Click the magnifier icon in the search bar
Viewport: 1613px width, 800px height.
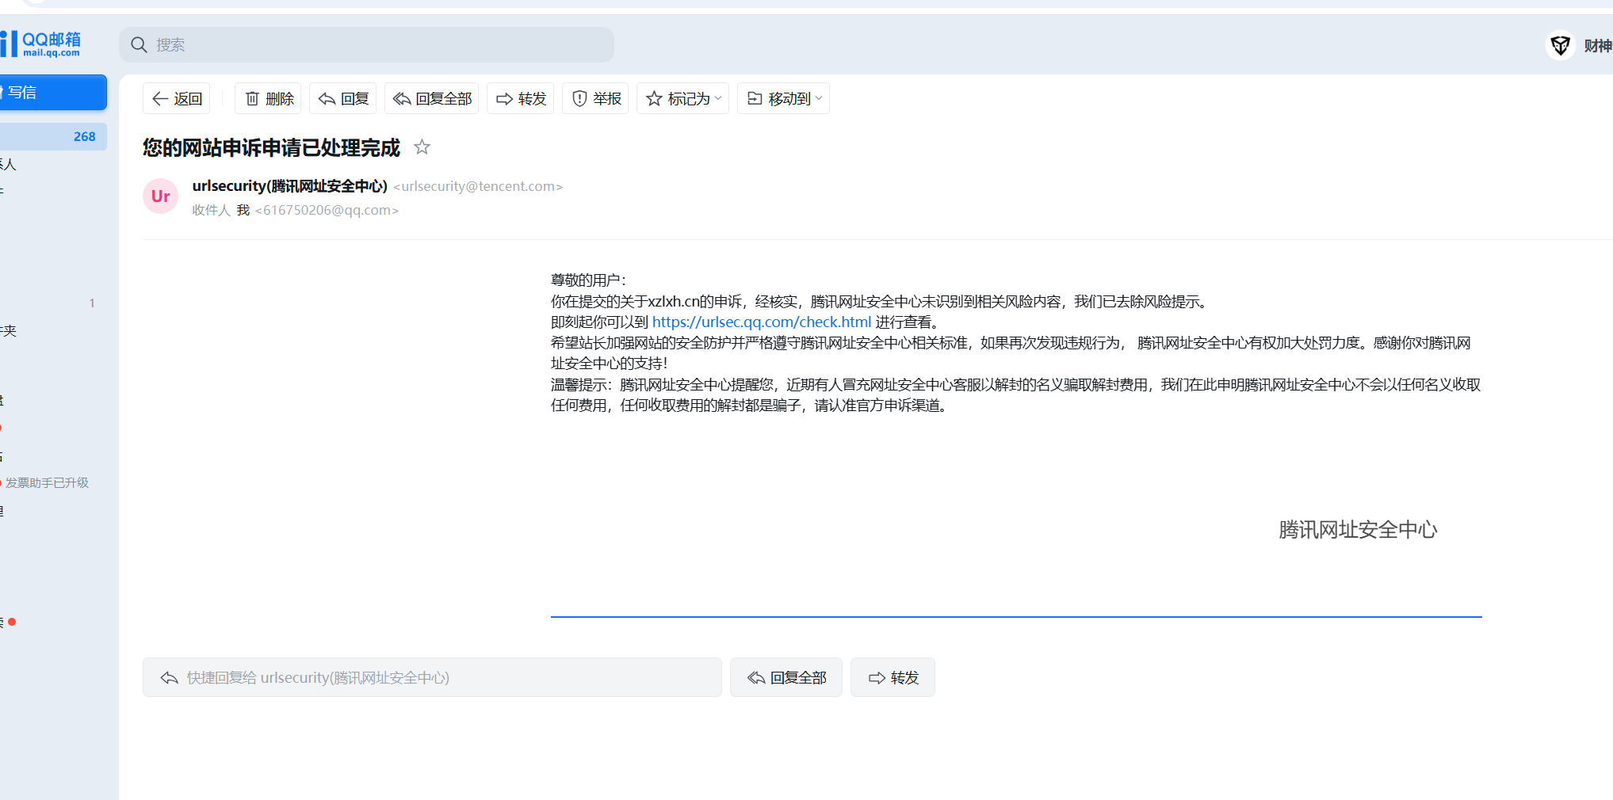point(139,45)
